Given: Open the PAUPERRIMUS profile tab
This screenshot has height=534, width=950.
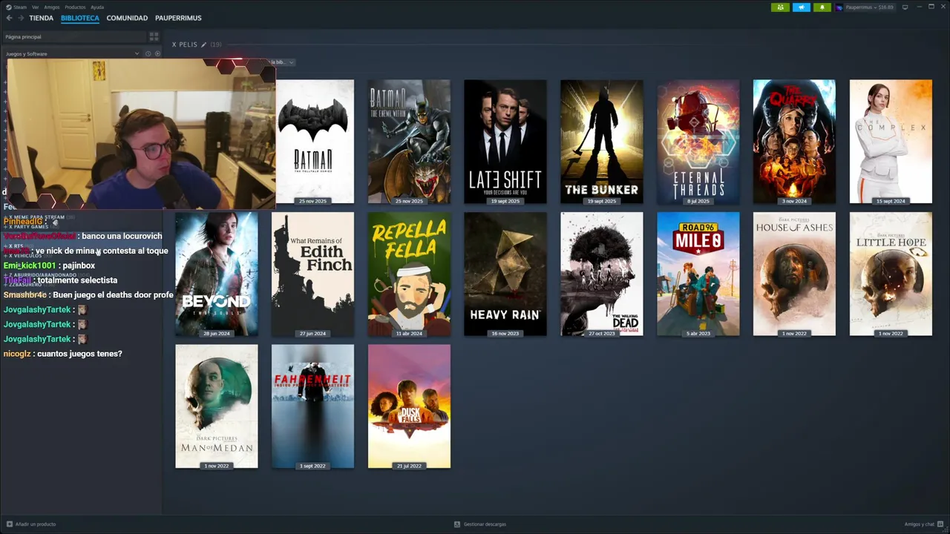Looking at the screenshot, I should (x=178, y=18).
